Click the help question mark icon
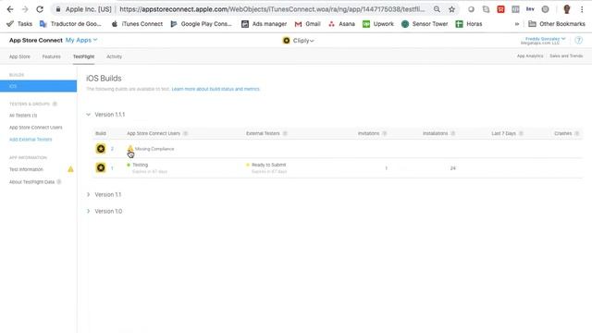The height and width of the screenshot is (333, 592). pyautogui.click(x=578, y=41)
